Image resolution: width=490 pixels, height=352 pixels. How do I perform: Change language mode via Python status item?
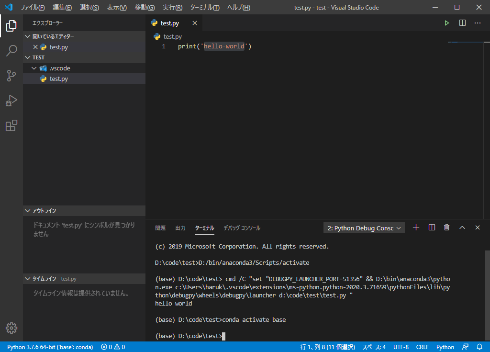point(445,347)
